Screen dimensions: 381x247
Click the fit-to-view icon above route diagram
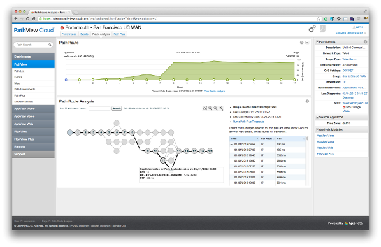(x=205, y=108)
